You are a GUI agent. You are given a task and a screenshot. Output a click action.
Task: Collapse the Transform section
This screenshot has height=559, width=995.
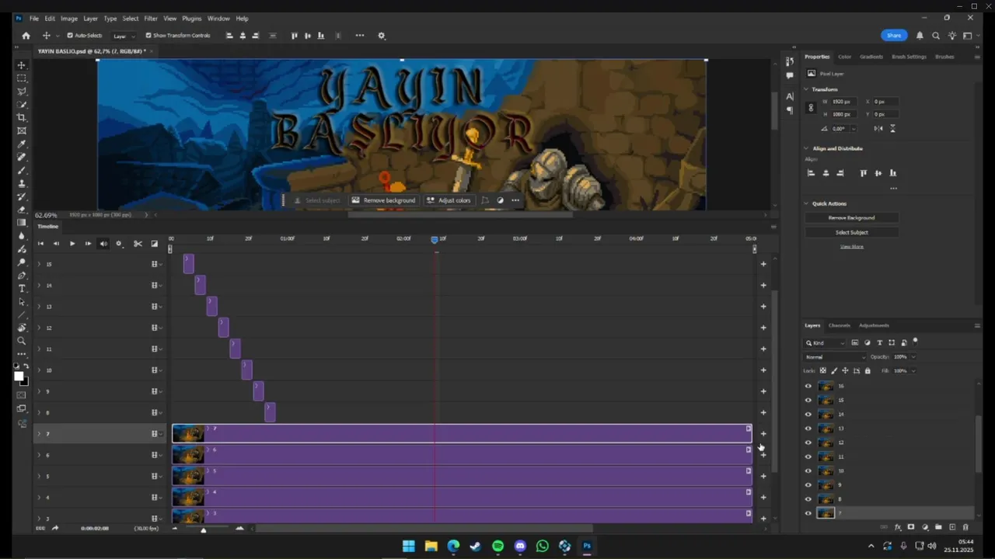(x=807, y=89)
